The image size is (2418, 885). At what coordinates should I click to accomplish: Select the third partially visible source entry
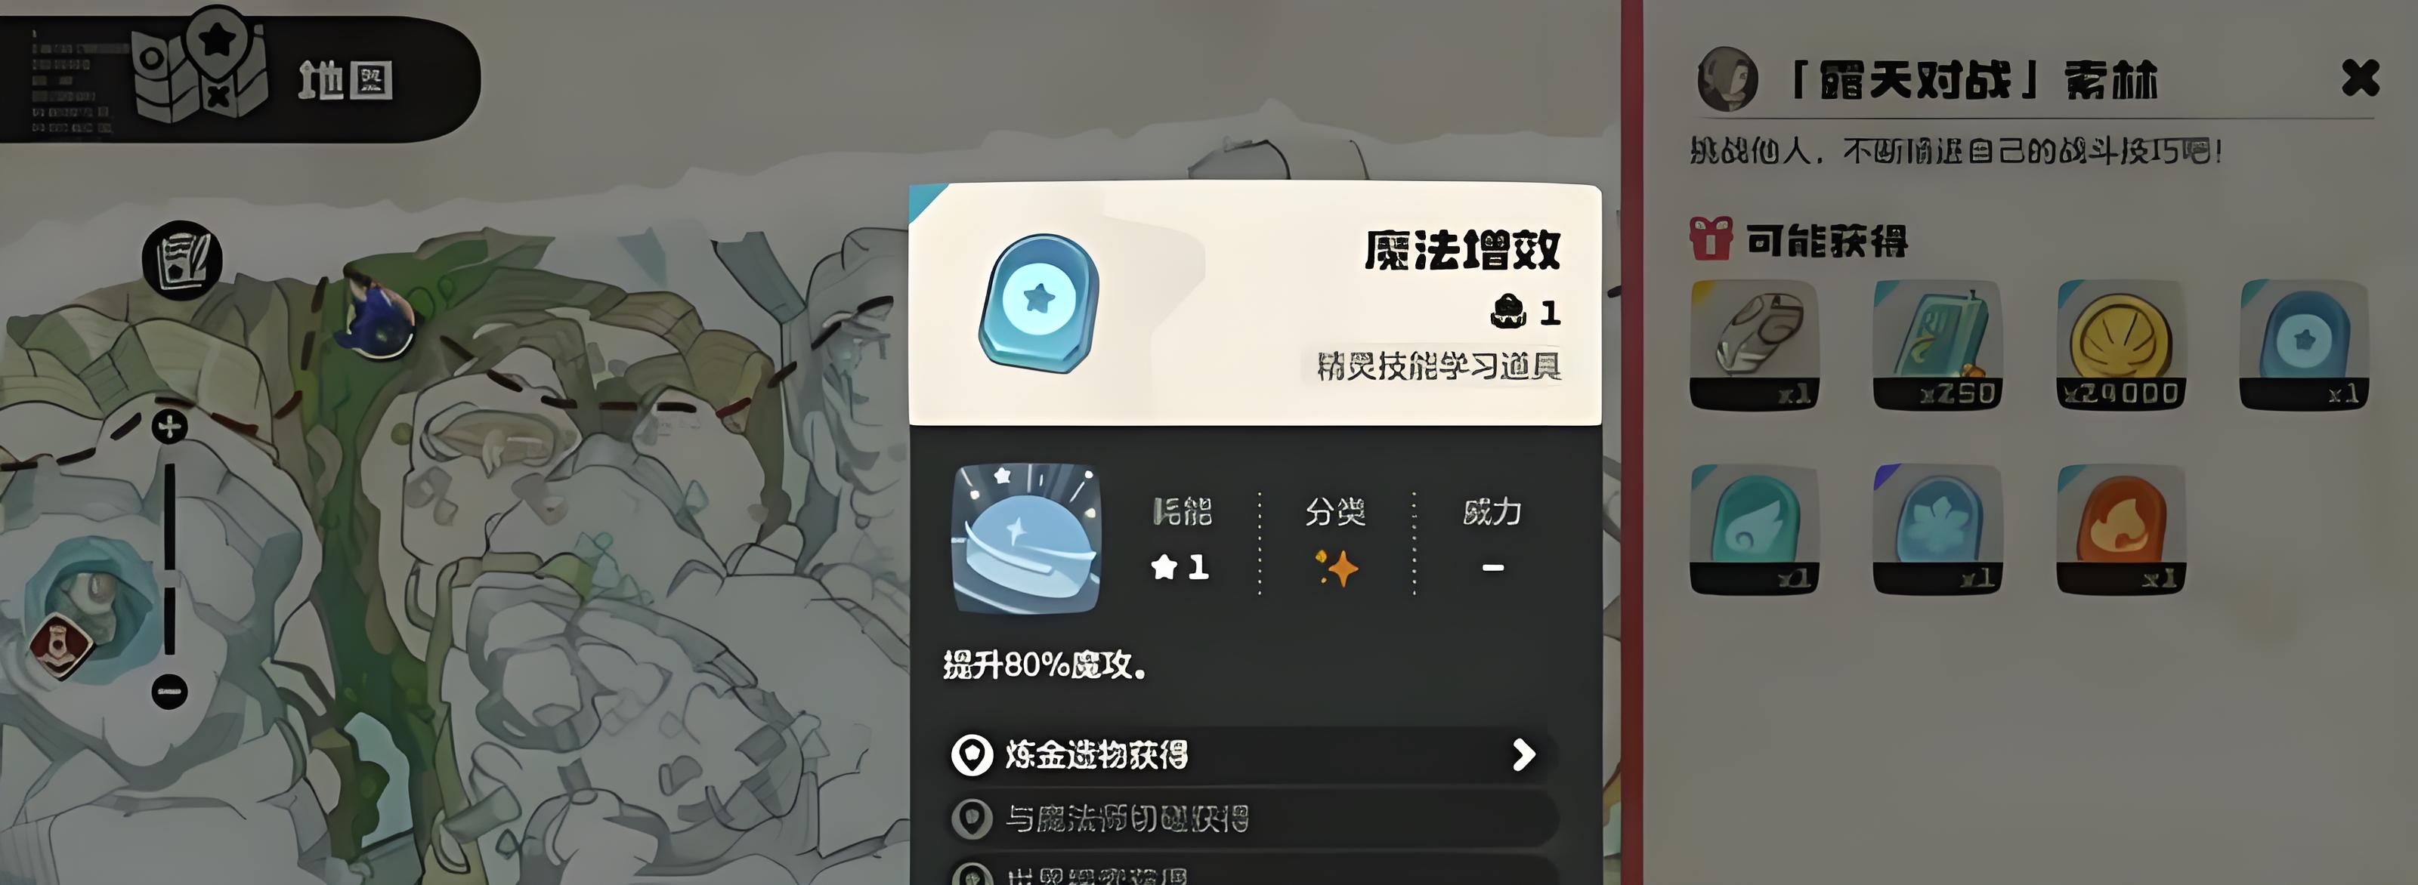click(1251, 871)
